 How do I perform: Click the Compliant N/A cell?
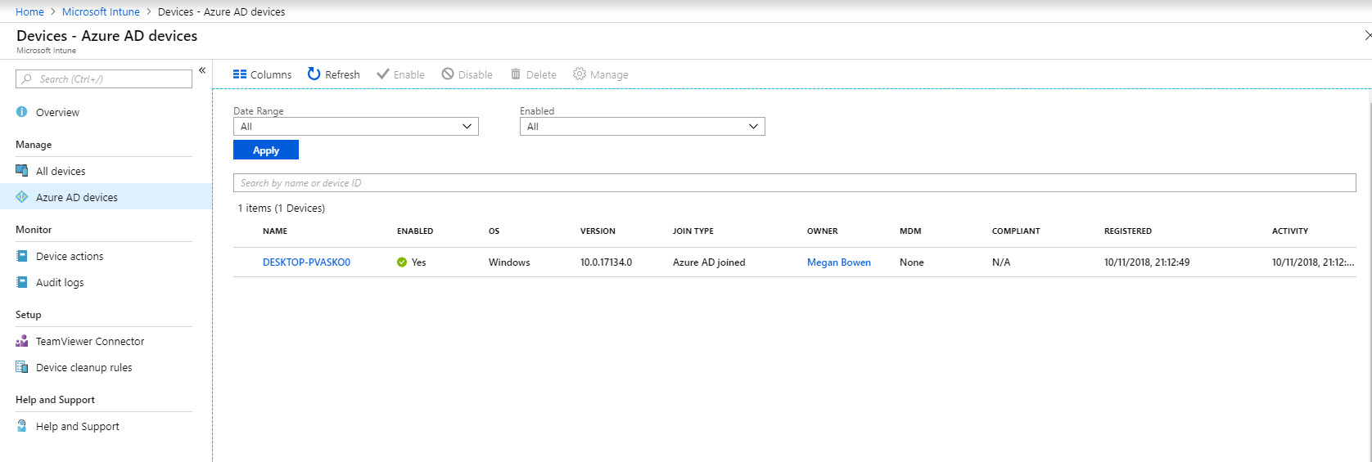1001,262
